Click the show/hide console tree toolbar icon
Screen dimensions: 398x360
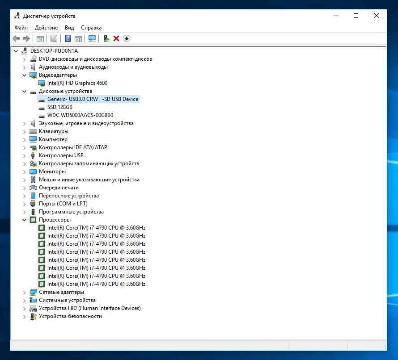click(40, 38)
